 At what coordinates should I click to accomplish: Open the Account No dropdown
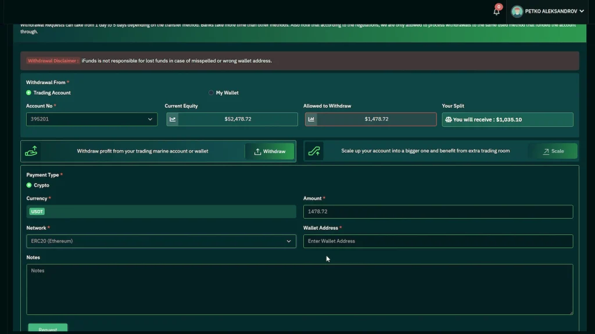(x=92, y=119)
